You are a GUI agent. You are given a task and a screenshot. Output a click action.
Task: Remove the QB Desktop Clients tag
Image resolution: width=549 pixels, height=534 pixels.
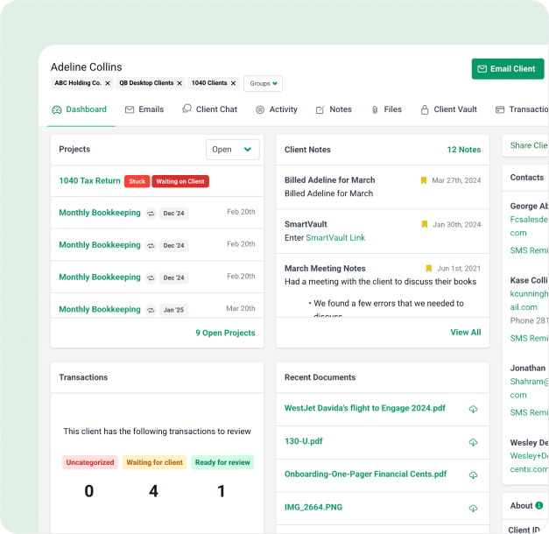pos(179,83)
